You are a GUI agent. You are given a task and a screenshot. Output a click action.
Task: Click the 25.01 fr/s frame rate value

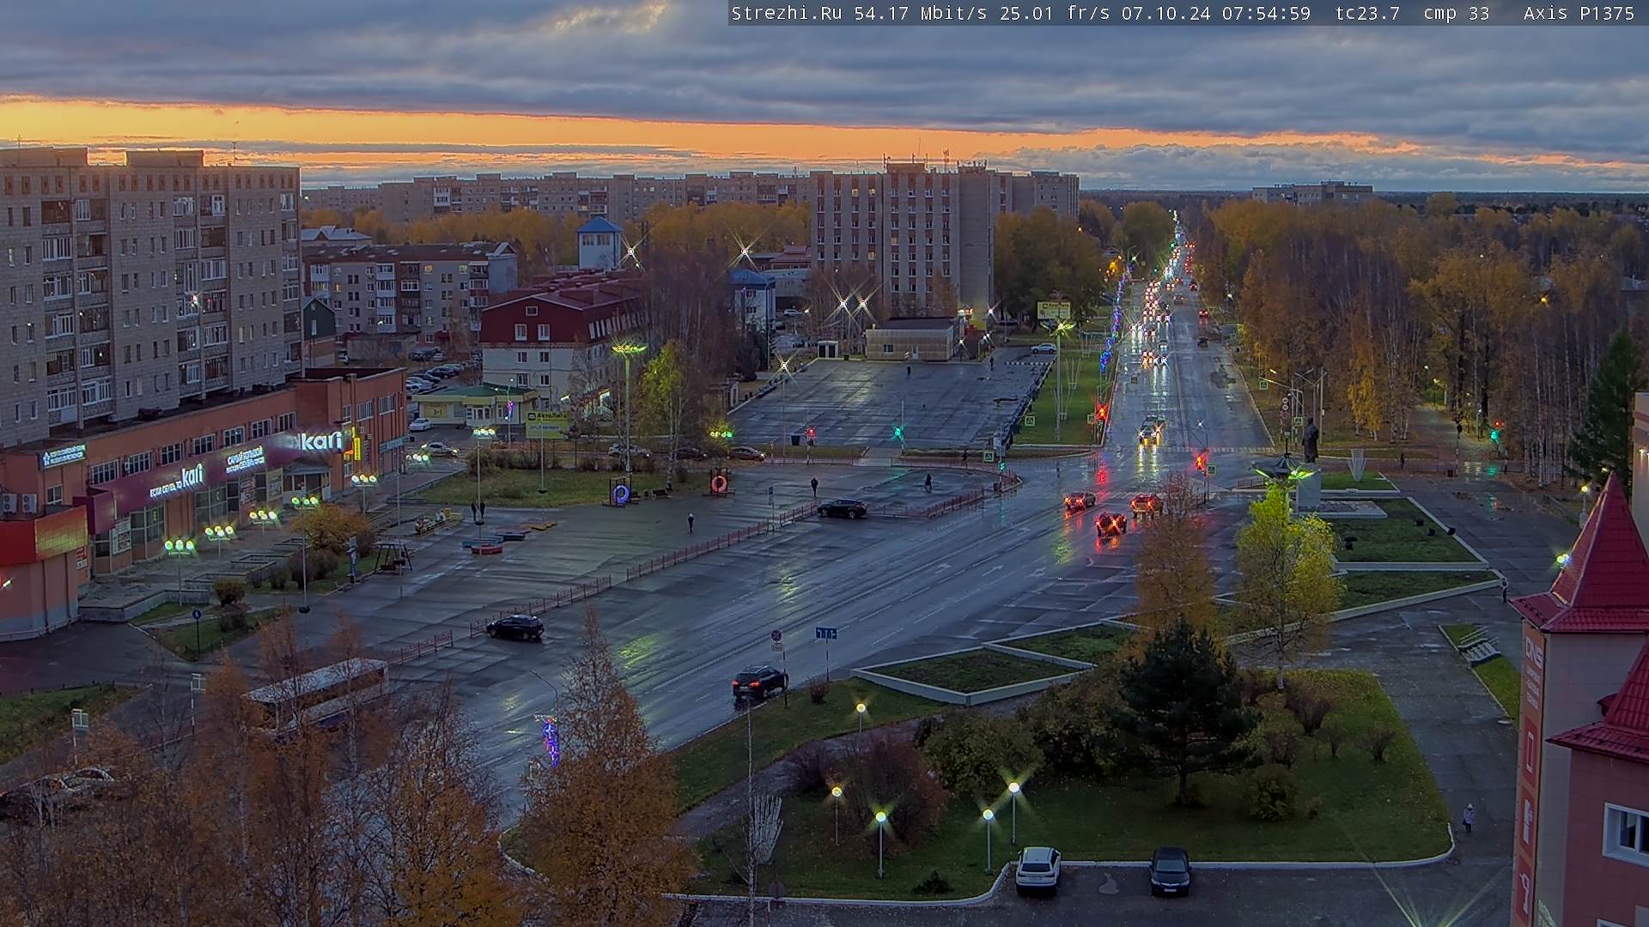tap(1055, 13)
